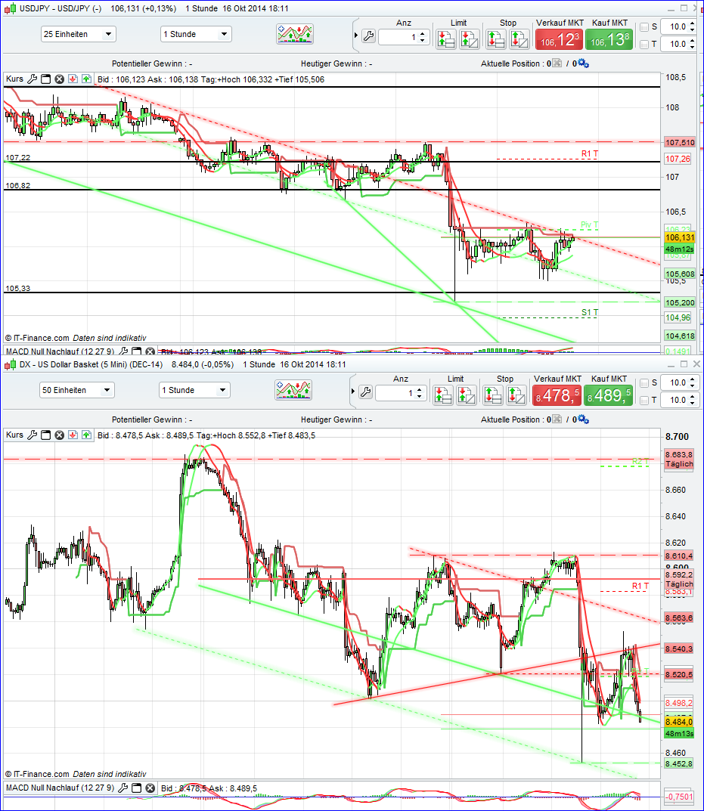Open the 25 Einheiten dropdown
The image size is (704, 811).
[78, 34]
